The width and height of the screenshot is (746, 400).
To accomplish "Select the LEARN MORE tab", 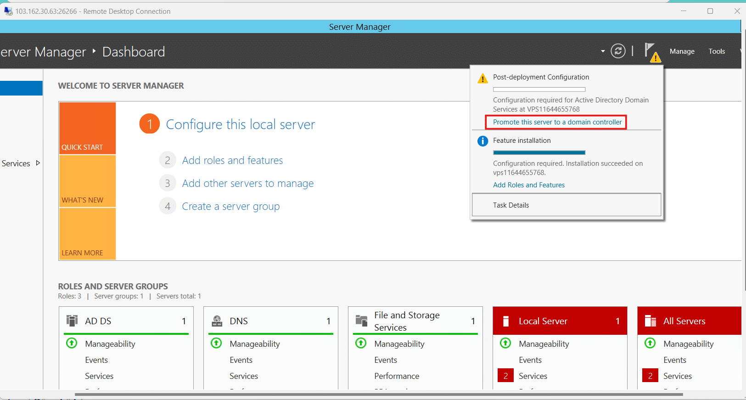I will click(x=87, y=234).
